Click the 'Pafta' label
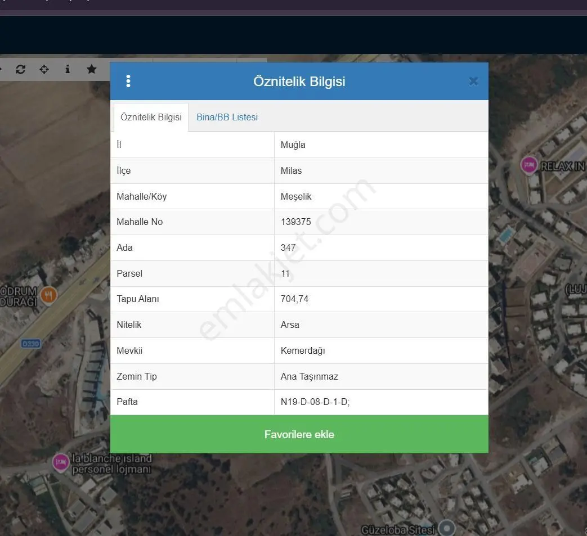Screen dimensions: 587x536 click(x=127, y=402)
